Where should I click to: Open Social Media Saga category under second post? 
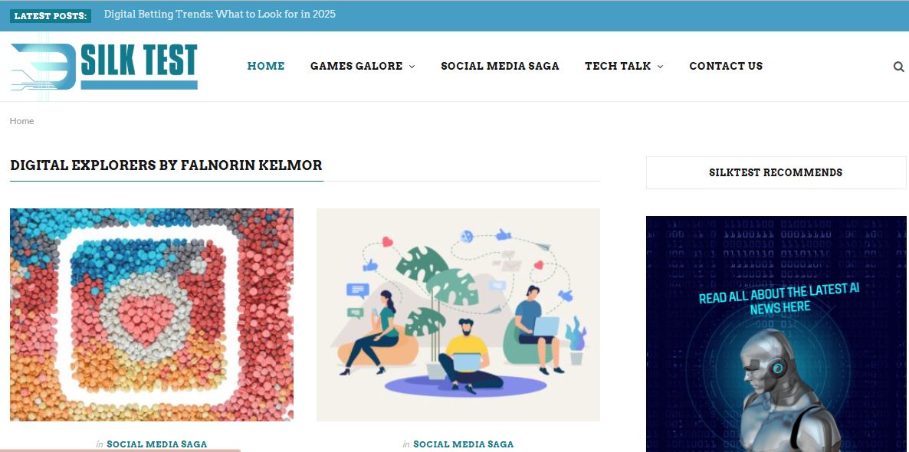(463, 444)
